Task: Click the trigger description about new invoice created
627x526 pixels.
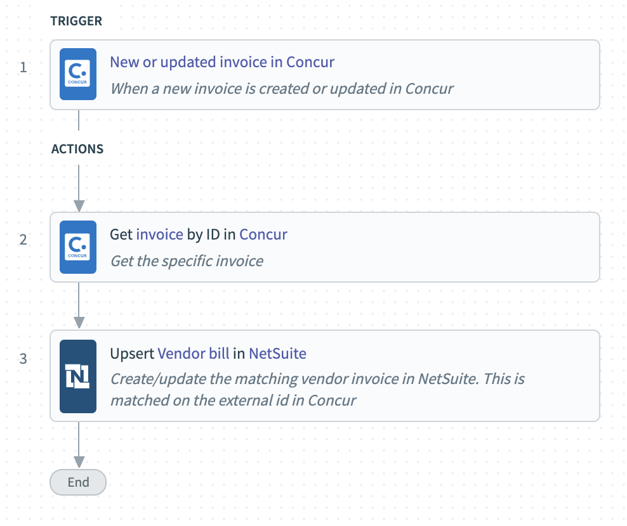Action: (282, 89)
